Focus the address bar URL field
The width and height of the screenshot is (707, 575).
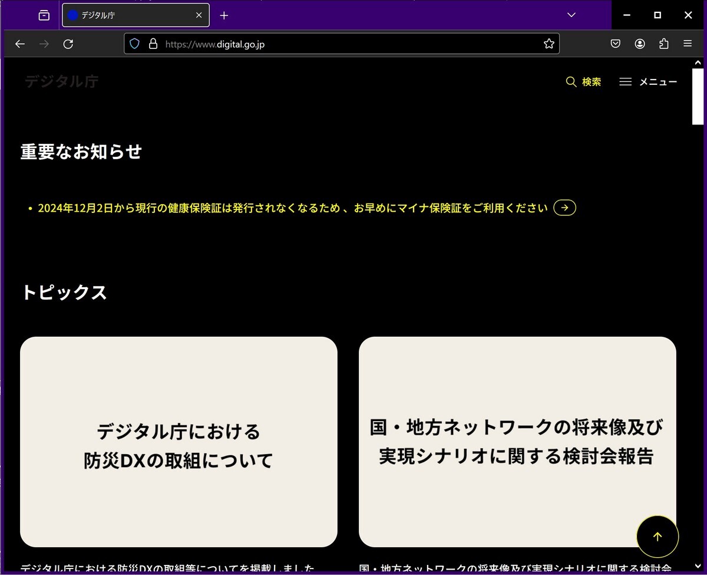coord(342,44)
